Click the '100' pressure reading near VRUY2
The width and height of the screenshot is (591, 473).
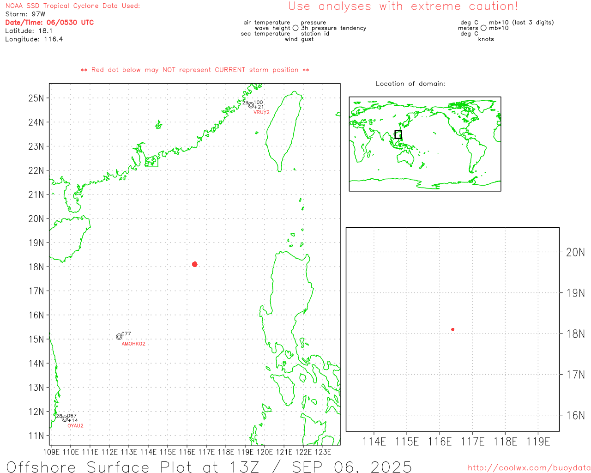tap(259, 103)
